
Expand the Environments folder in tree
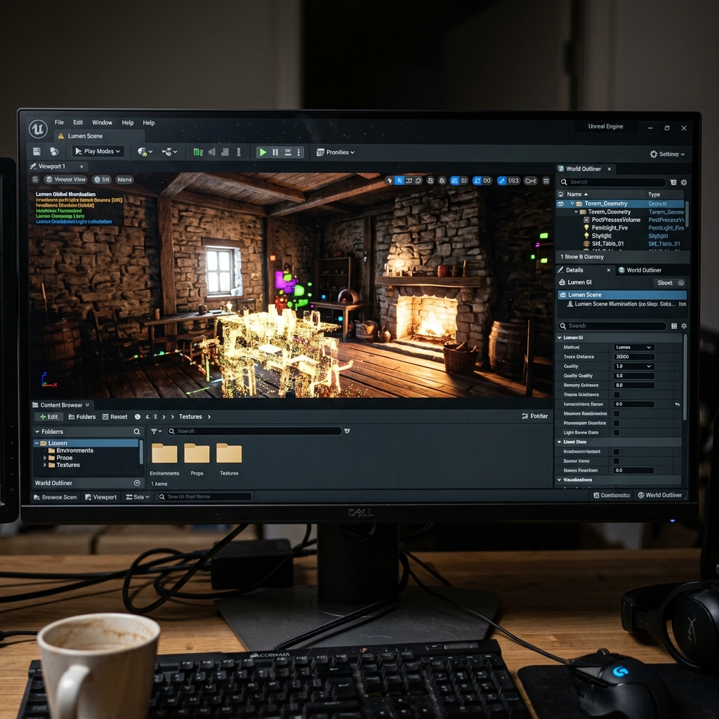coord(45,451)
